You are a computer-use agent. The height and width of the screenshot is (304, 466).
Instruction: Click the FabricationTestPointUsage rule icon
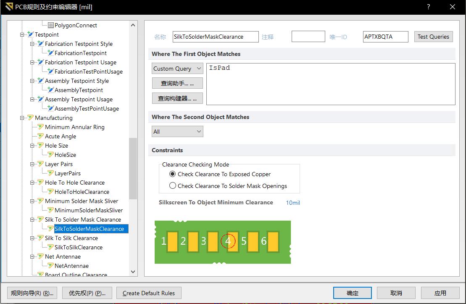pos(51,71)
